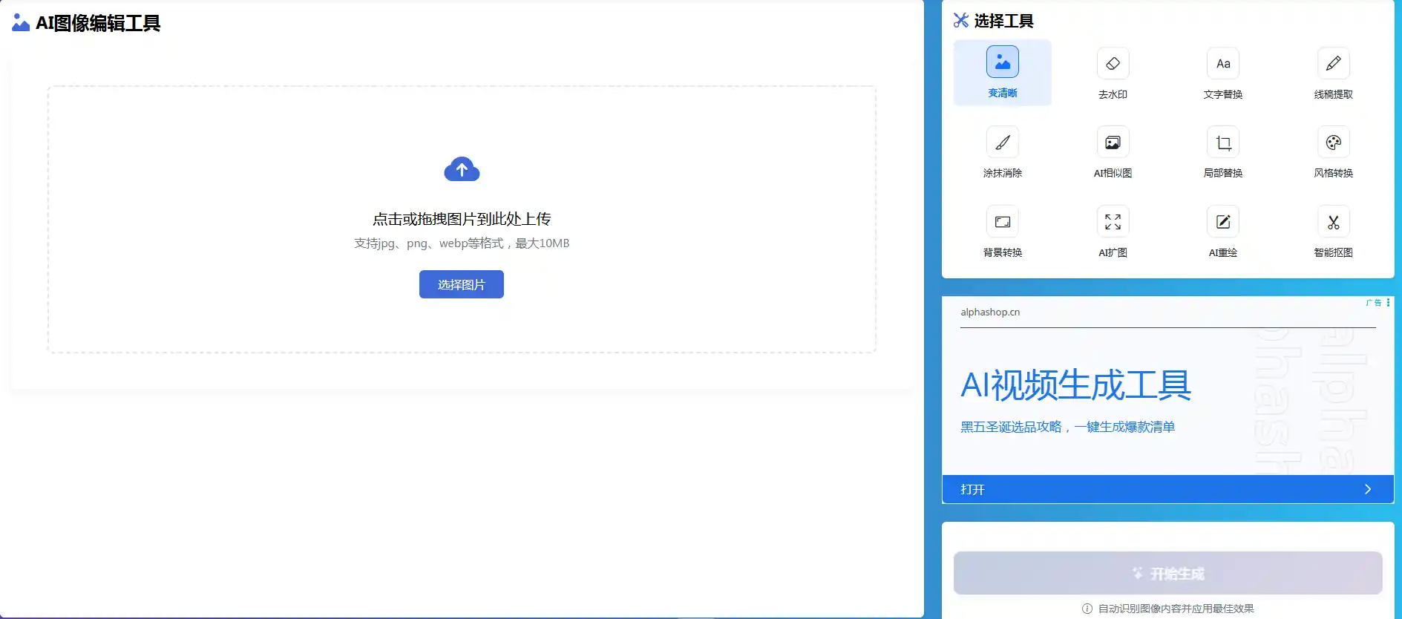Viewport: 1402px width, 619px height.
Task: Click the 黑五圣诞选品攻略 ad subtitle link
Action: pyautogui.click(x=1067, y=427)
